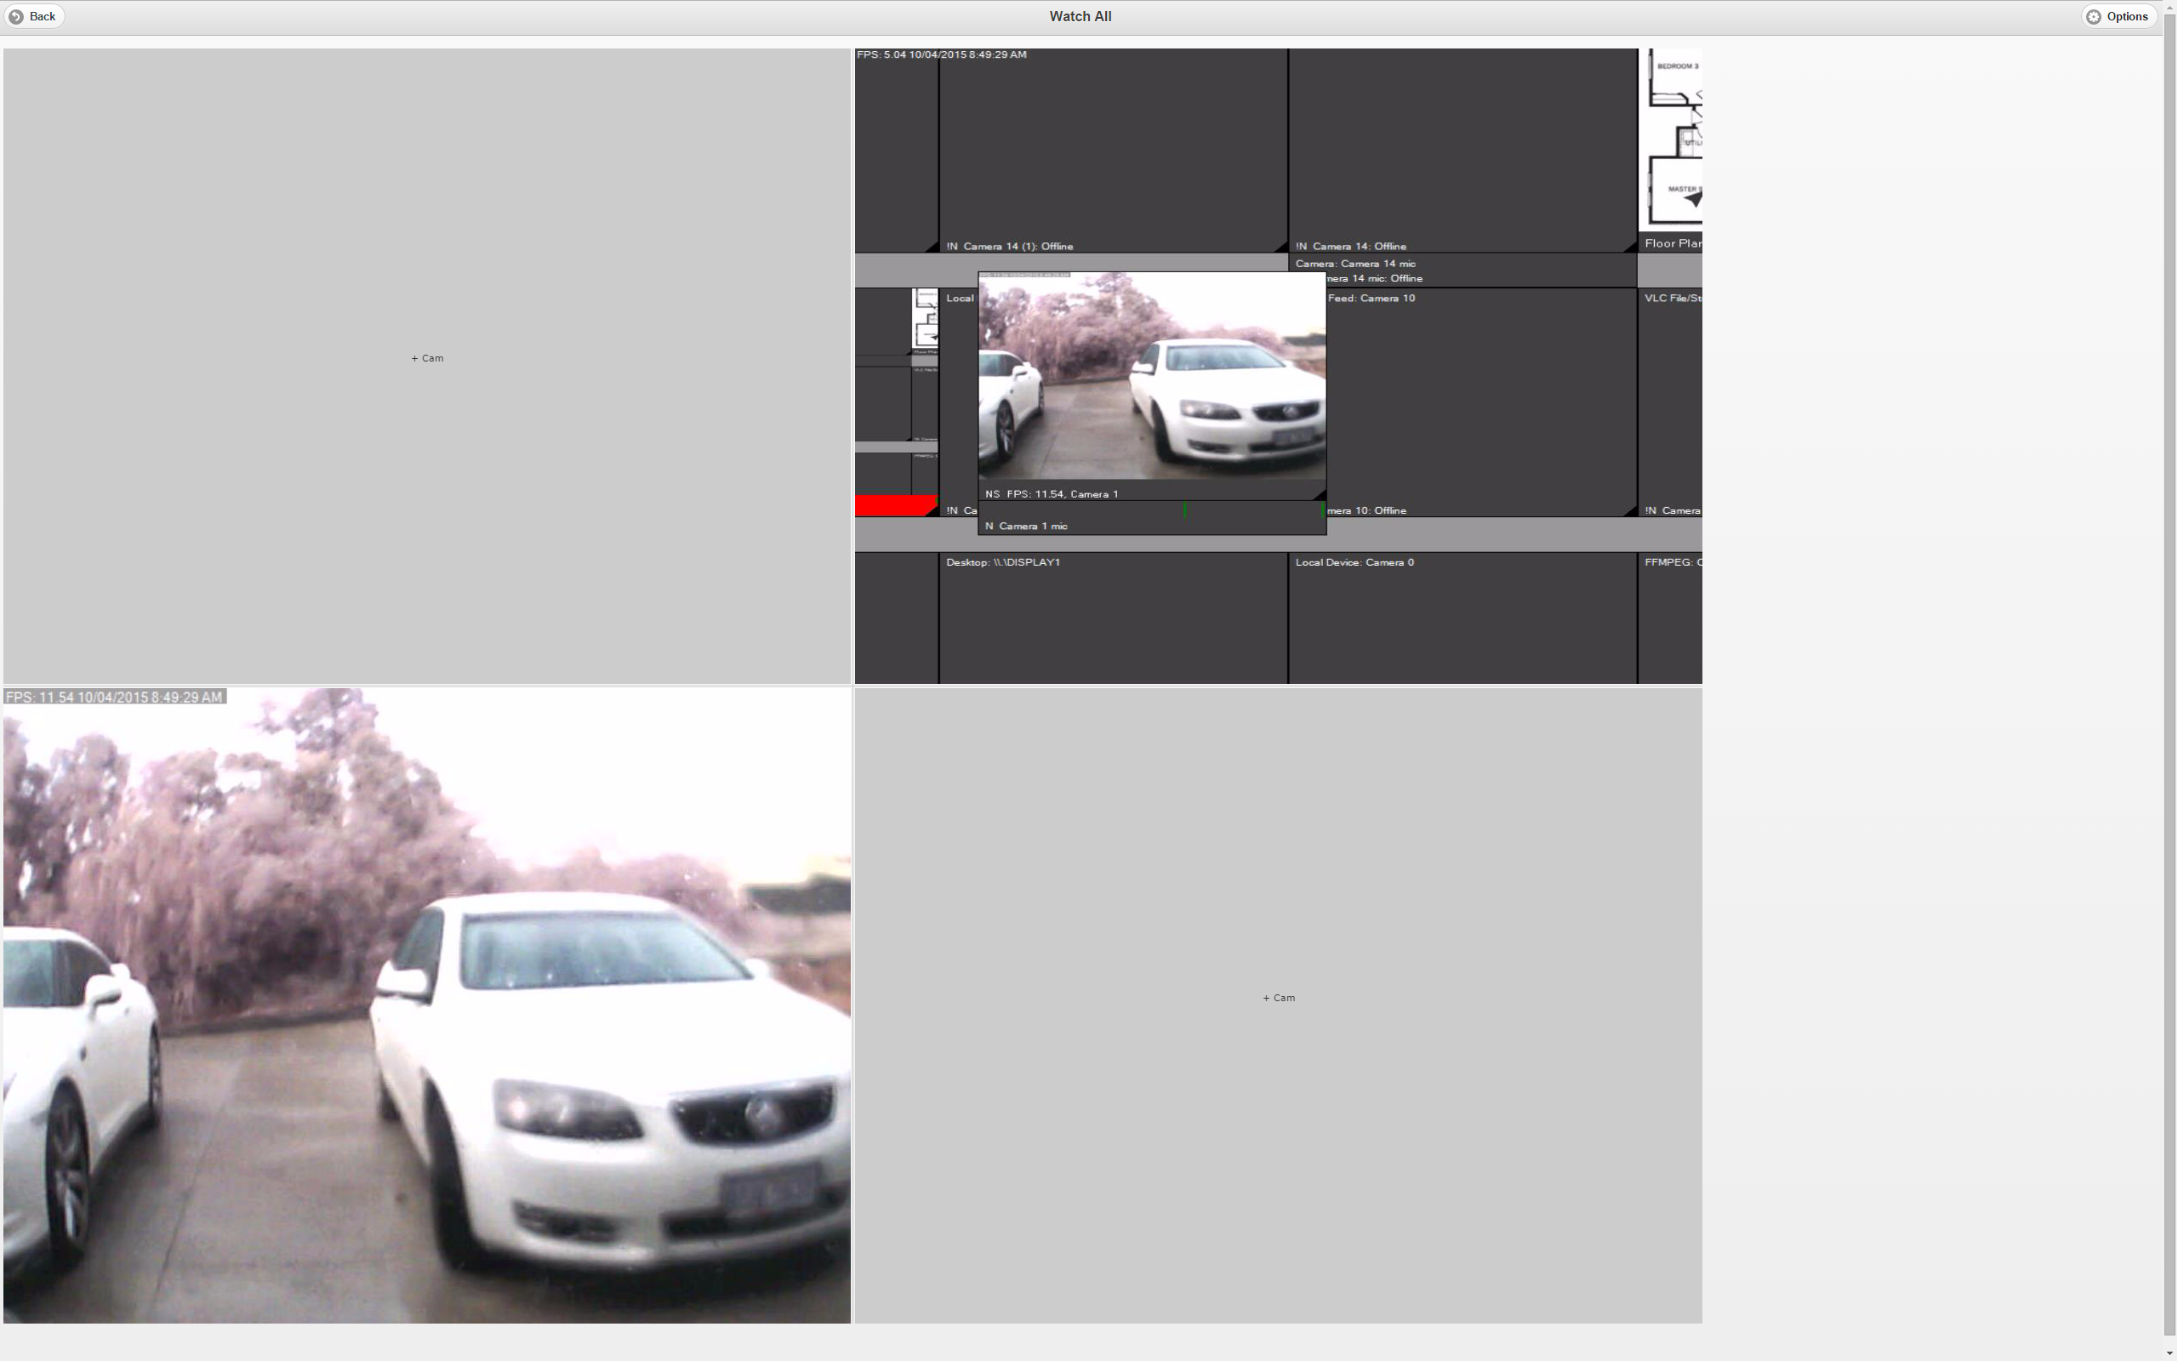Click the Back arrow icon
Image resolution: width=2178 pixels, height=1361 pixels.
[x=16, y=16]
